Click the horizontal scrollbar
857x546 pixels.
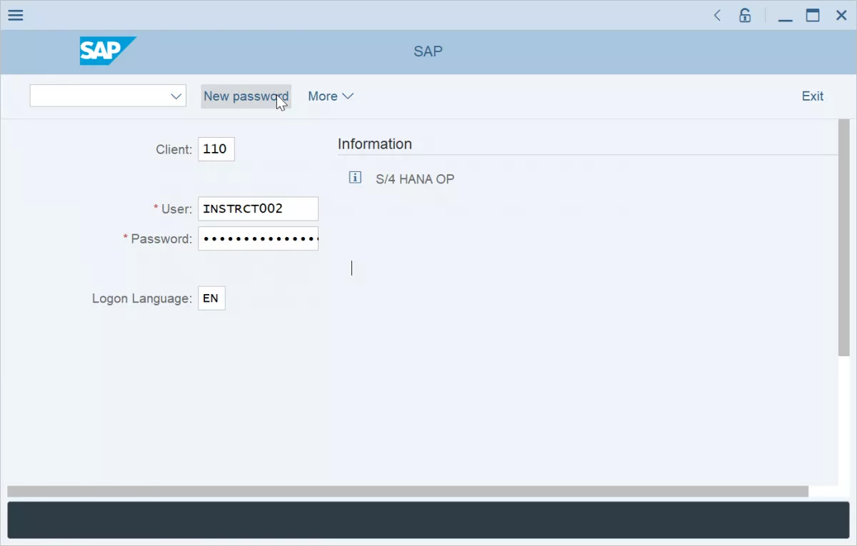(x=408, y=491)
